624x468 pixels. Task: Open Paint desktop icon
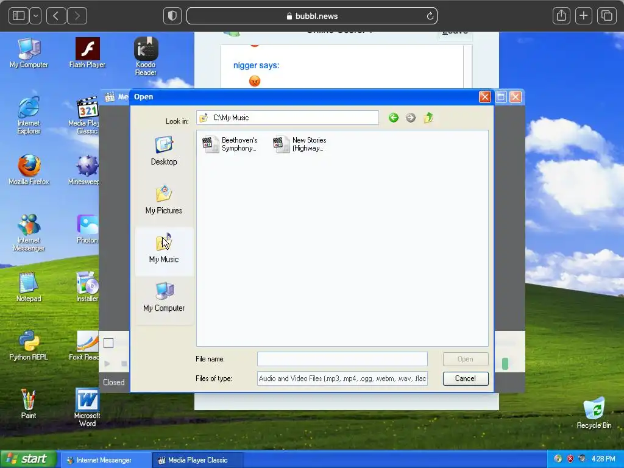point(29,404)
